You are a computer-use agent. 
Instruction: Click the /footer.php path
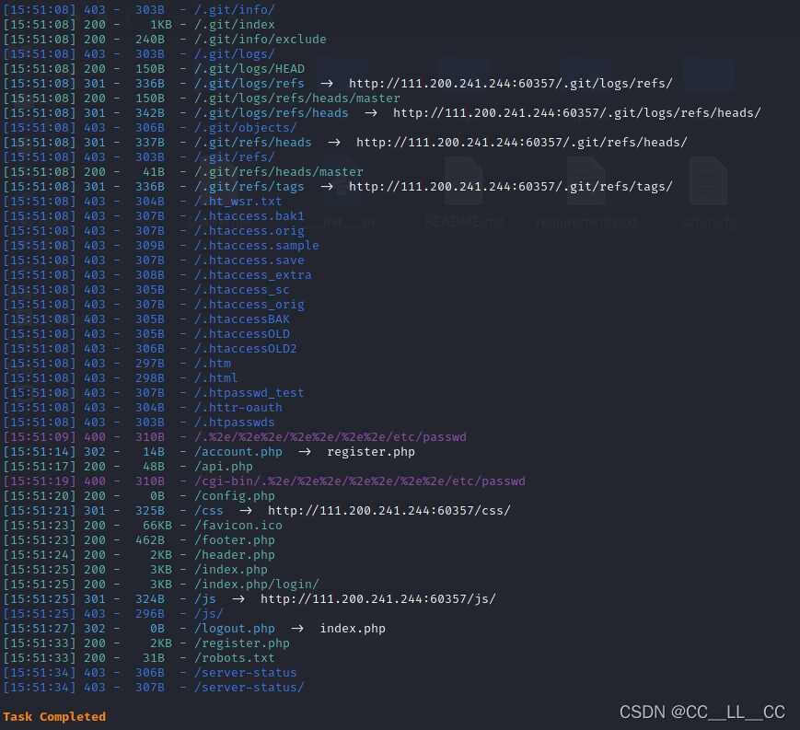click(x=235, y=540)
